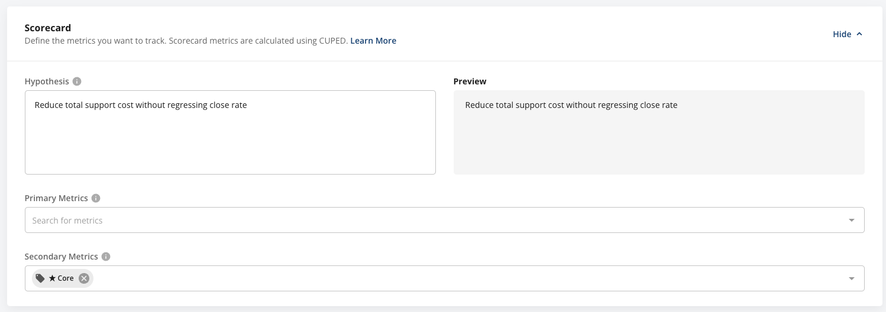This screenshot has height=312, width=886.
Task: Click the hypothesis text in the Preview panel
Action: [x=571, y=105]
